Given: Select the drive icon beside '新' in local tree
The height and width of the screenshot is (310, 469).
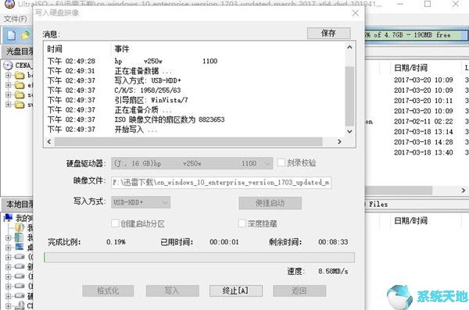Looking at the screenshot, I should (20, 265).
